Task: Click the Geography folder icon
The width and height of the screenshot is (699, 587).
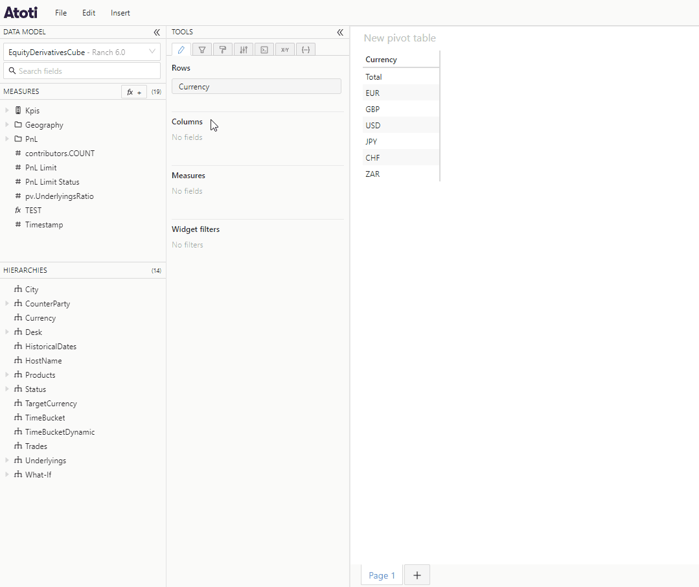Action: pyautogui.click(x=18, y=124)
